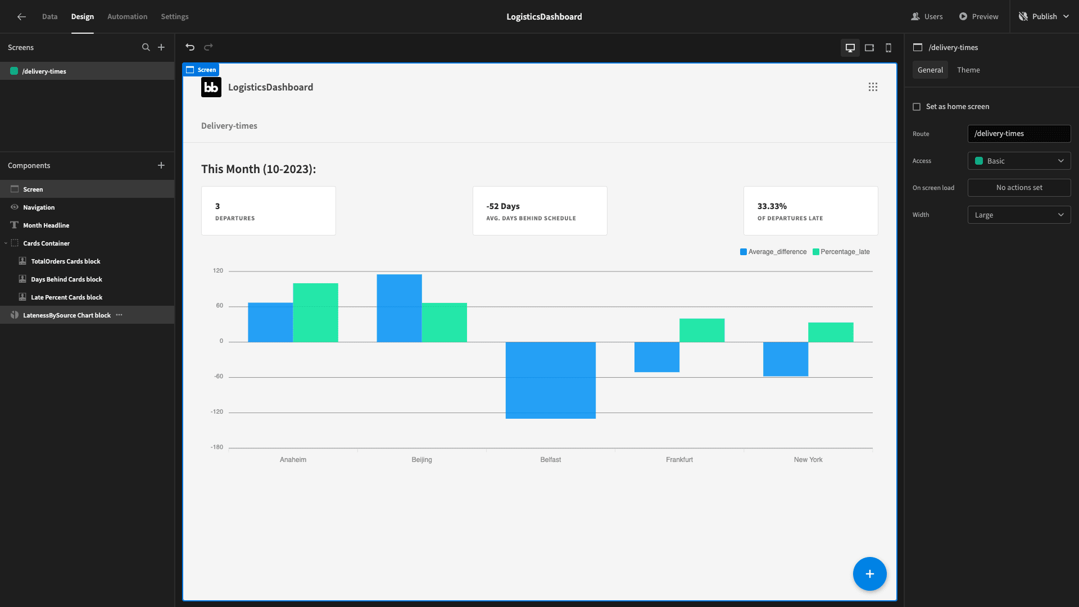Image resolution: width=1079 pixels, height=607 pixels.
Task: Toggle Average_difference legend swatch
Action: coord(743,252)
